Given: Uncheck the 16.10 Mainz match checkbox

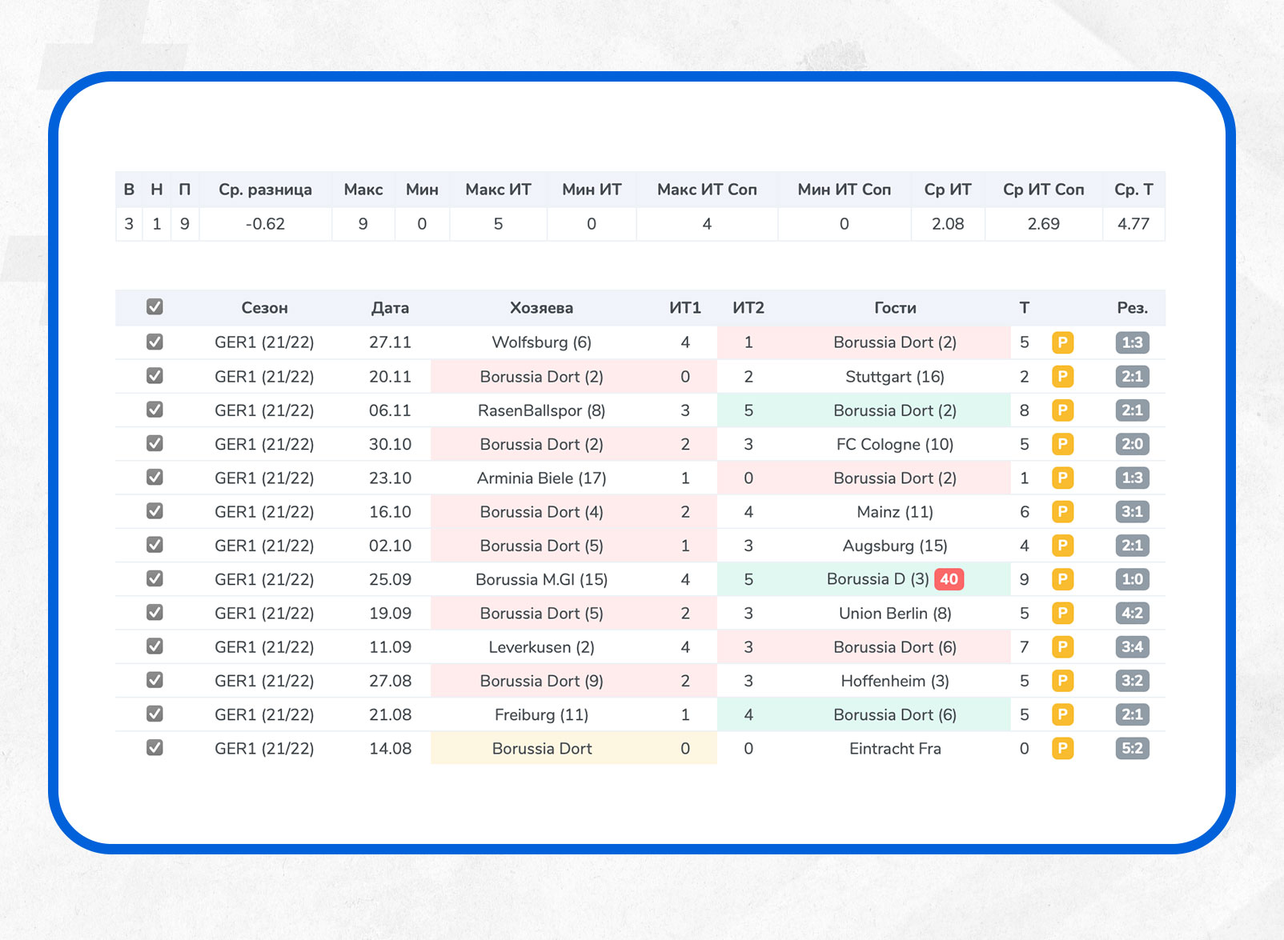Looking at the screenshot, I should (154, 511).
